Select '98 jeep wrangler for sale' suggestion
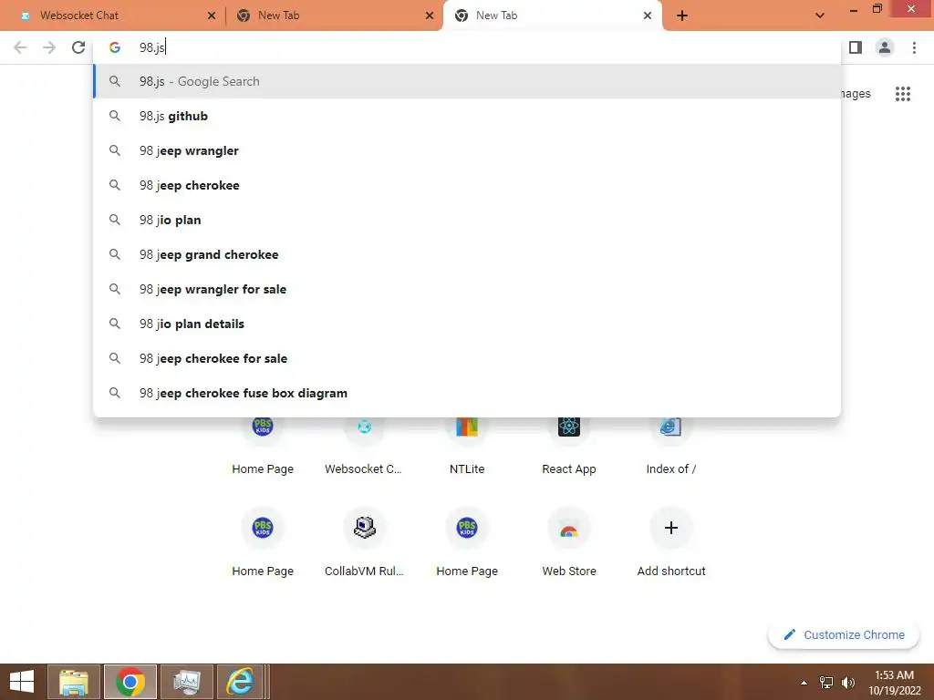This screenshot has height=700, width=934. [x=467, y=289]
